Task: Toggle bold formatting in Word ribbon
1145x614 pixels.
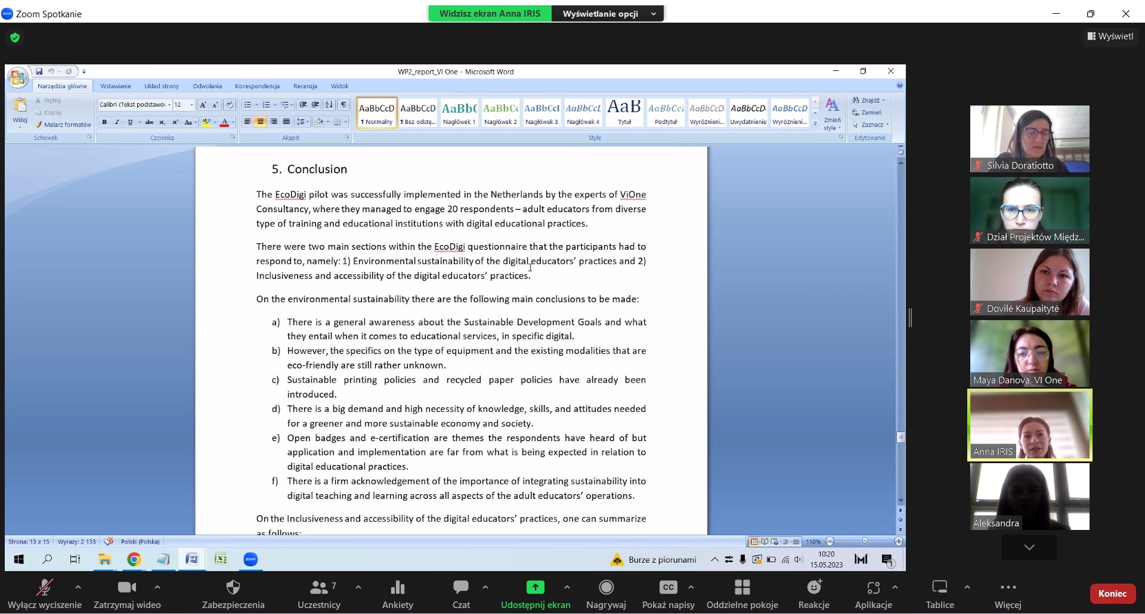Action: tap(104, 122)
